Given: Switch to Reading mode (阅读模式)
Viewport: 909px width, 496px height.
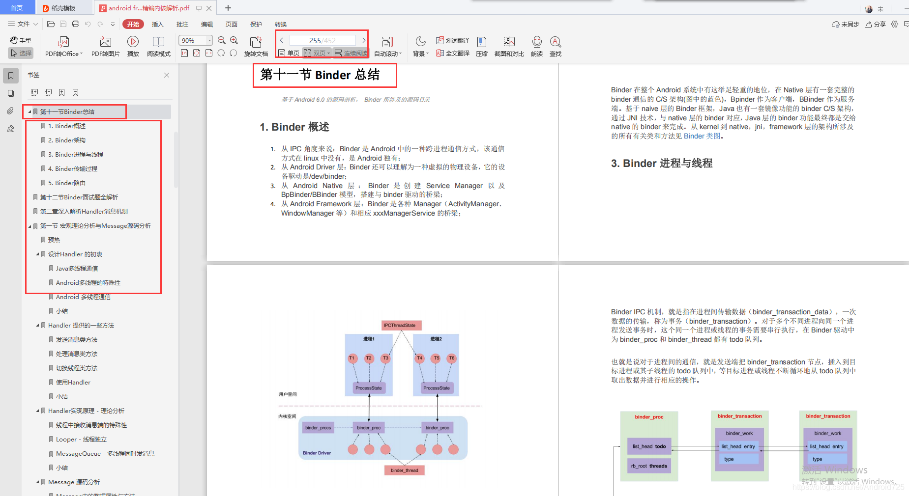Looking at the screenshot, I should coord(158,46).
